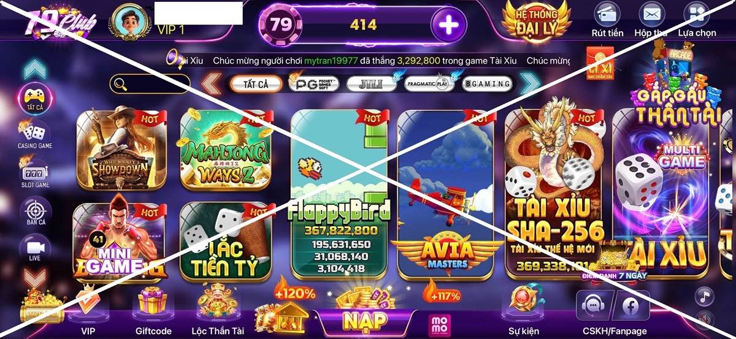Open the Mahjong Ways 2 game thumbnail
The height and width of the screenshot is (339, 736).
(226, 150)
